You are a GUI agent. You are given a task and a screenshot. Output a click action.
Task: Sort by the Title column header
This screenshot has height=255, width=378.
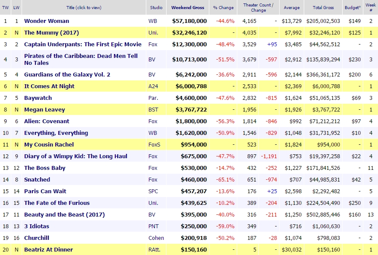(84, 7)
